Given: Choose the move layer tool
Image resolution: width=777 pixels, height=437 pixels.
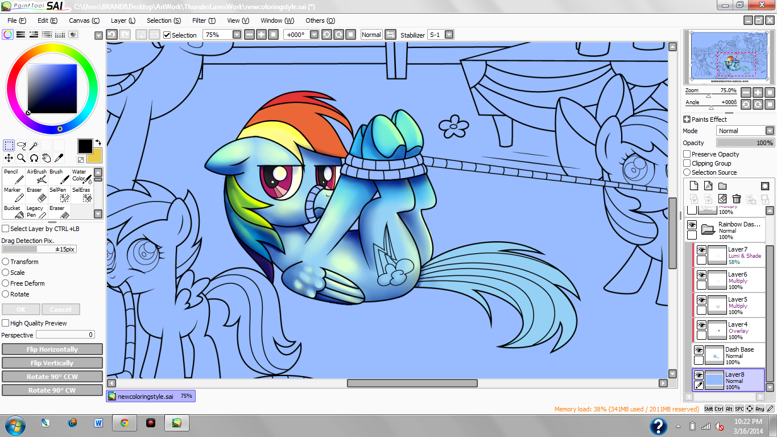Looking at the screenshot, I should tap(9, 158).
